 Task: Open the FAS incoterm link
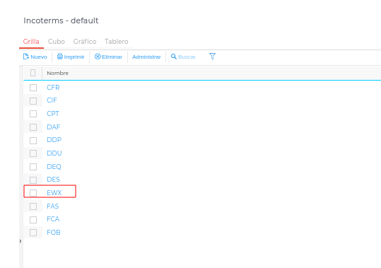tap(53, 206)
